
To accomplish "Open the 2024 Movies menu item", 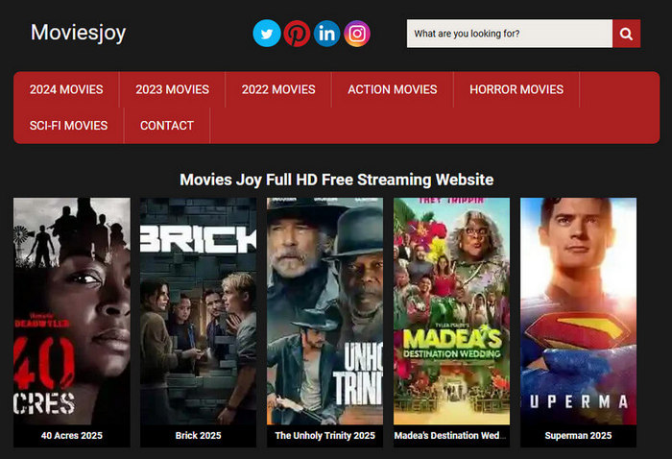I will [x=66, y=89].
